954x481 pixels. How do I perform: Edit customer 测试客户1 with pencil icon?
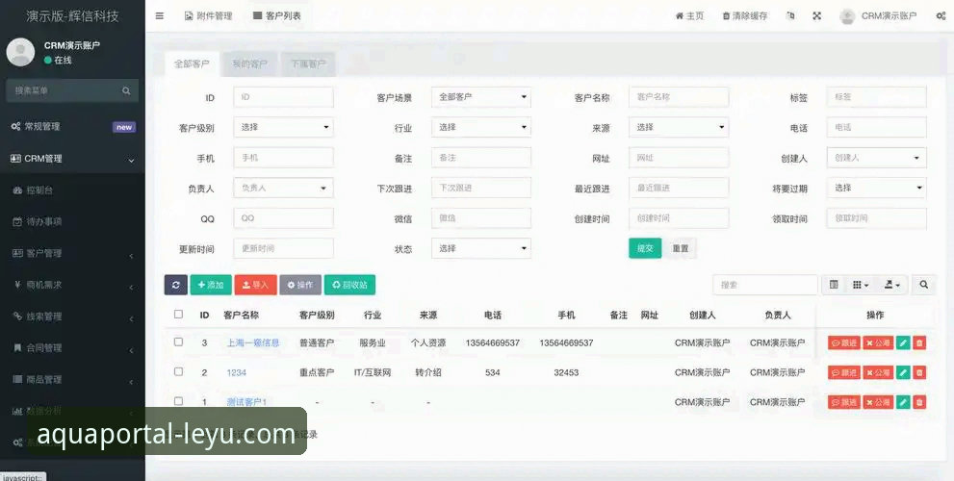tap(903, 402)
